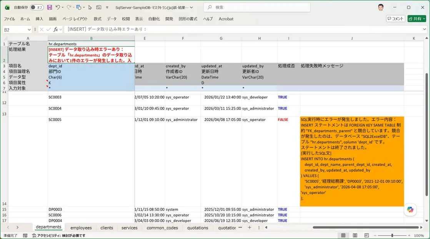Expand the Undo history dropdown
Image resolution: width=430 pixels, height=239 pixels.
[63, 7]
